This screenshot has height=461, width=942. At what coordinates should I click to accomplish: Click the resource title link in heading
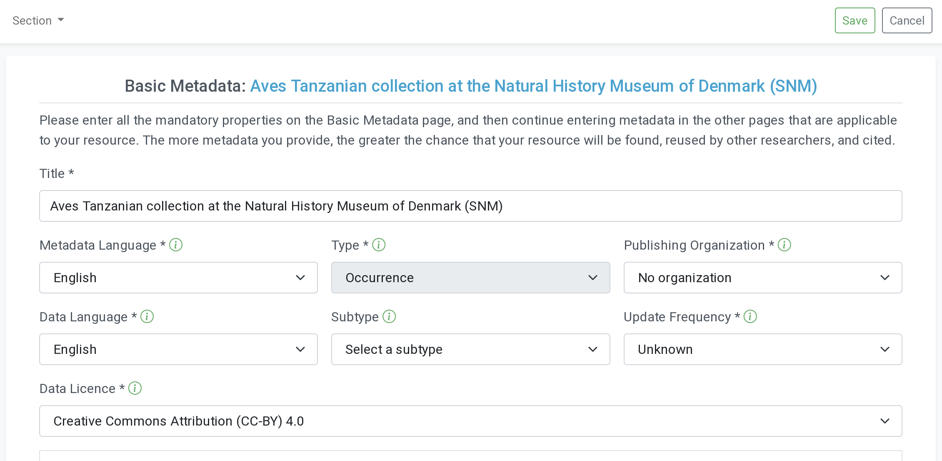pos(533,86)
